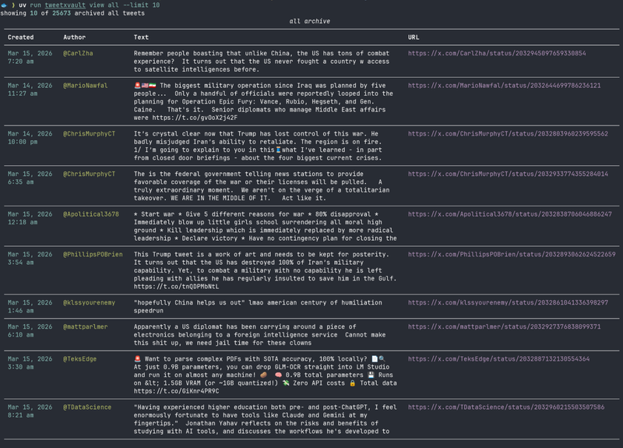Screen dimensions: 623x448
Task: Click the date Mar 14, 2026 10:00 pm
Action: (x=30, y=138)
